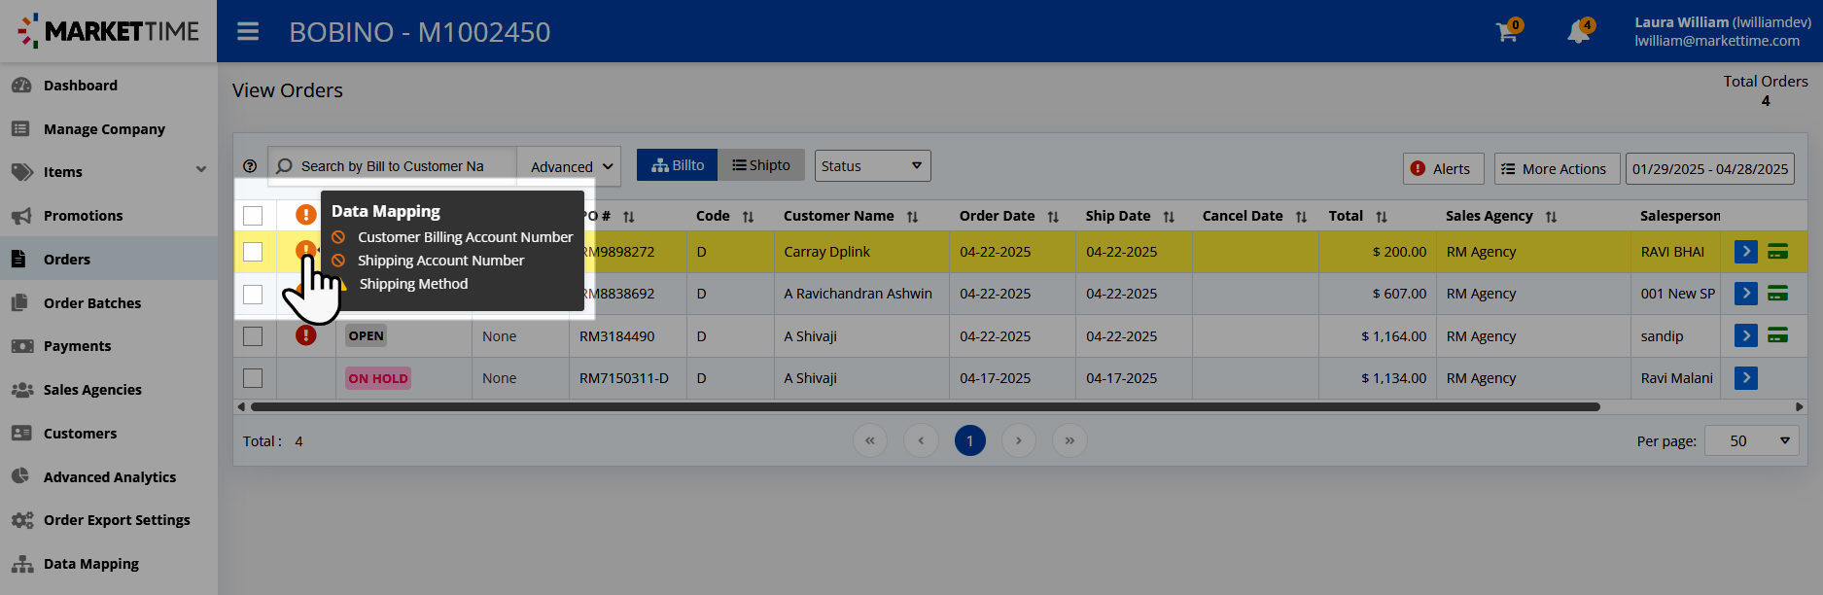Click the scrollbar right arrow under table
The width and height of the screenshot is (1823, 595).
(1800, 406)
